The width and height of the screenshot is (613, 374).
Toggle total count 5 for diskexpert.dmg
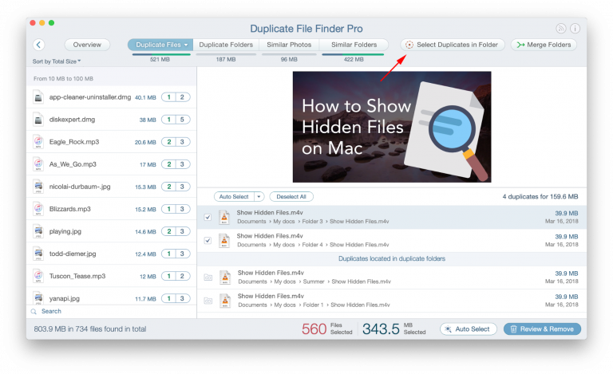(182, 120)
